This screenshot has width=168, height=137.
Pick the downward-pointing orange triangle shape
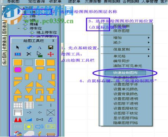point(29,91)
